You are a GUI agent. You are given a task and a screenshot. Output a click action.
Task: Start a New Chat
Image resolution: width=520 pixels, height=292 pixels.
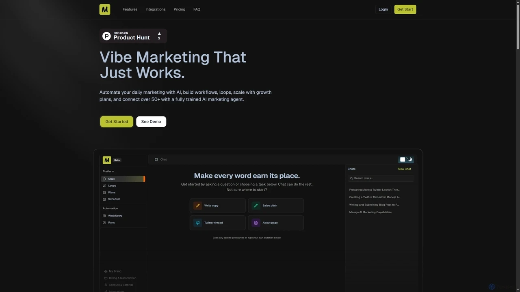(405, 169)
